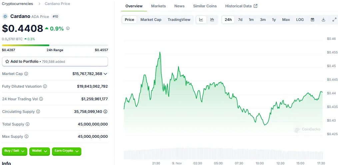Viewport: 338px width, 165px height.
Task: Switch to the News tab
Action: (179, 6)
